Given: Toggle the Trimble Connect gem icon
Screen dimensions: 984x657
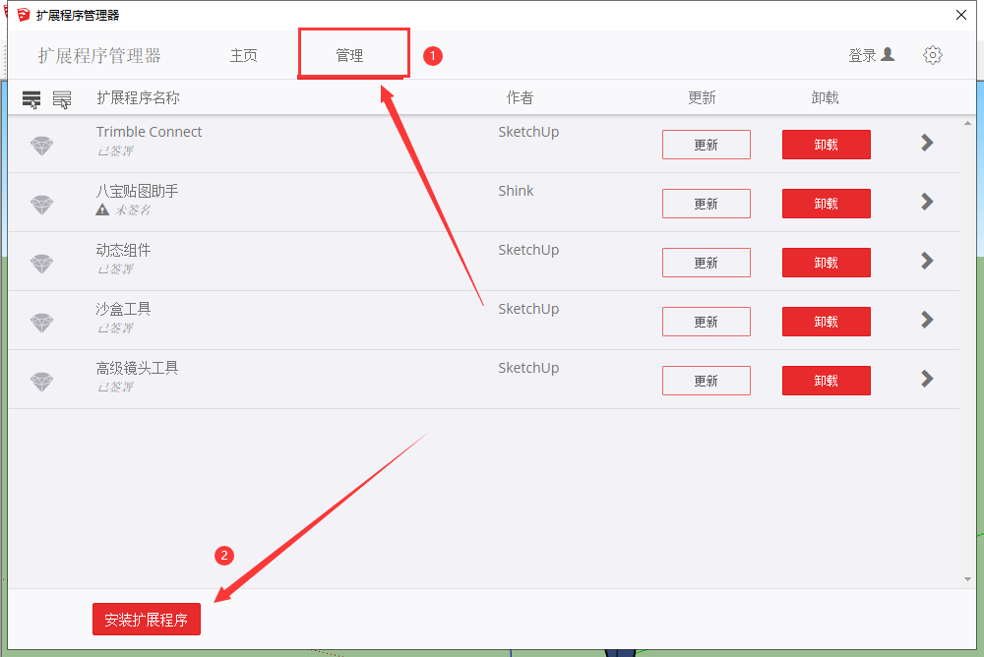Looking at the screenshot, I should [42, 146].
